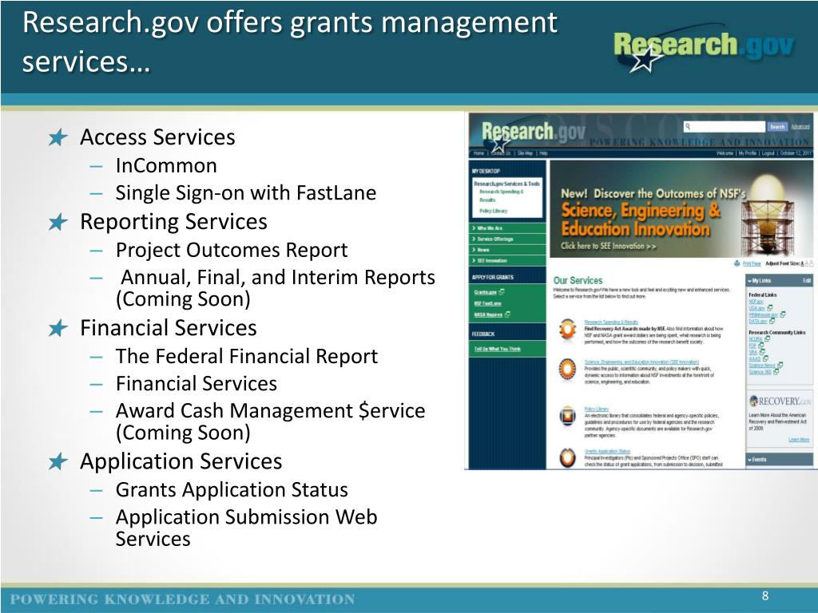
Task: Click the 'InCommon' bullet text
Action: click(166, 166)
